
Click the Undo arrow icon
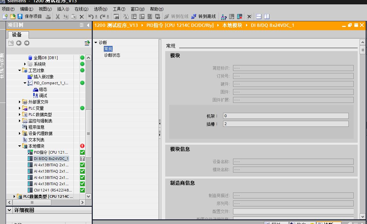pos(90,16)
